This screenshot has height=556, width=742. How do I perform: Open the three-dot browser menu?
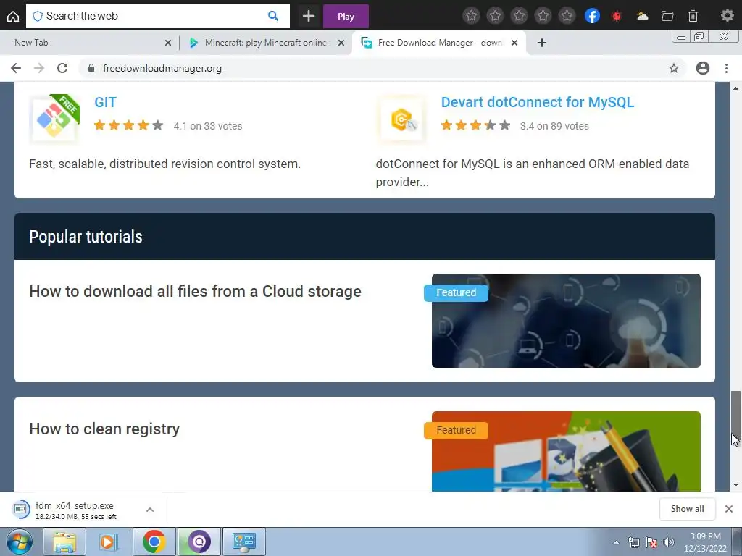click(x=726, y=68)
